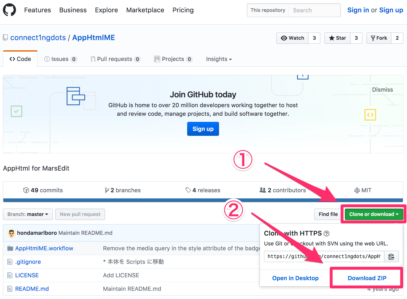Open hondamarlboro author link
The width and height of the screenshot is (407, 299).
pyautogui.click(x=37, y=233)
